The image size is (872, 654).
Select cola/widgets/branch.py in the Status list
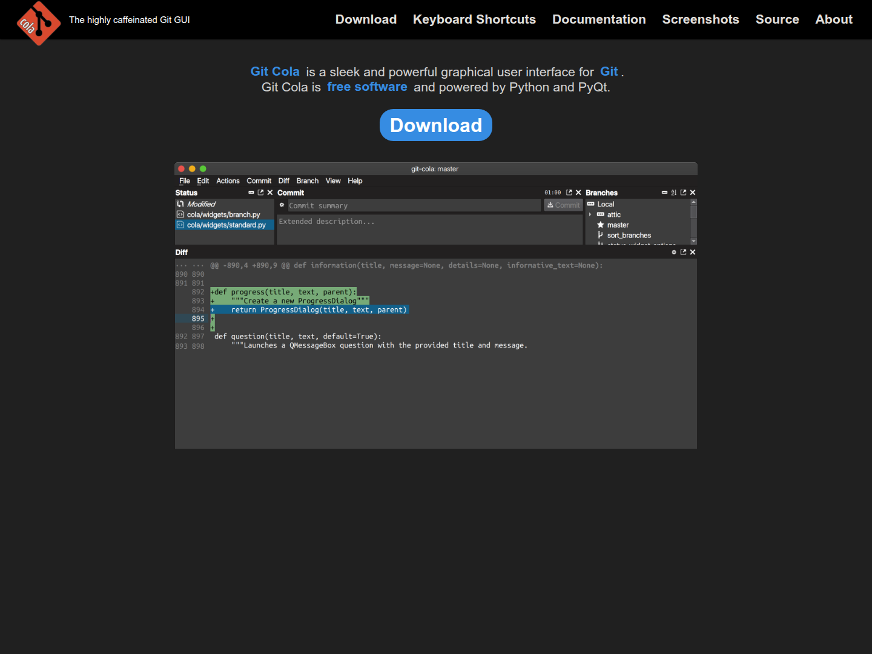[x=225, y=214]
